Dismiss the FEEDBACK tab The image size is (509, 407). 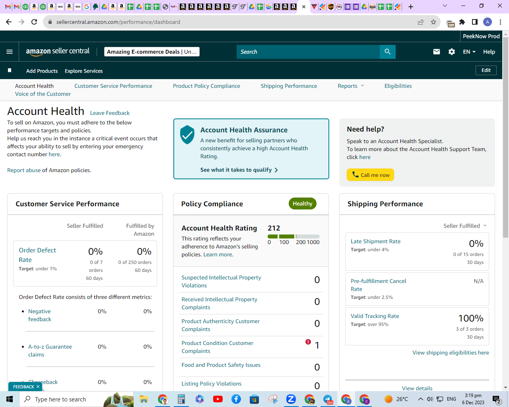pyautogui.click(x=38, y=387)
